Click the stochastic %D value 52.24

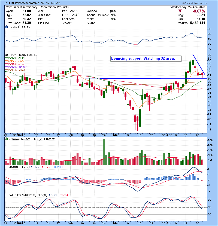point(63,195)
